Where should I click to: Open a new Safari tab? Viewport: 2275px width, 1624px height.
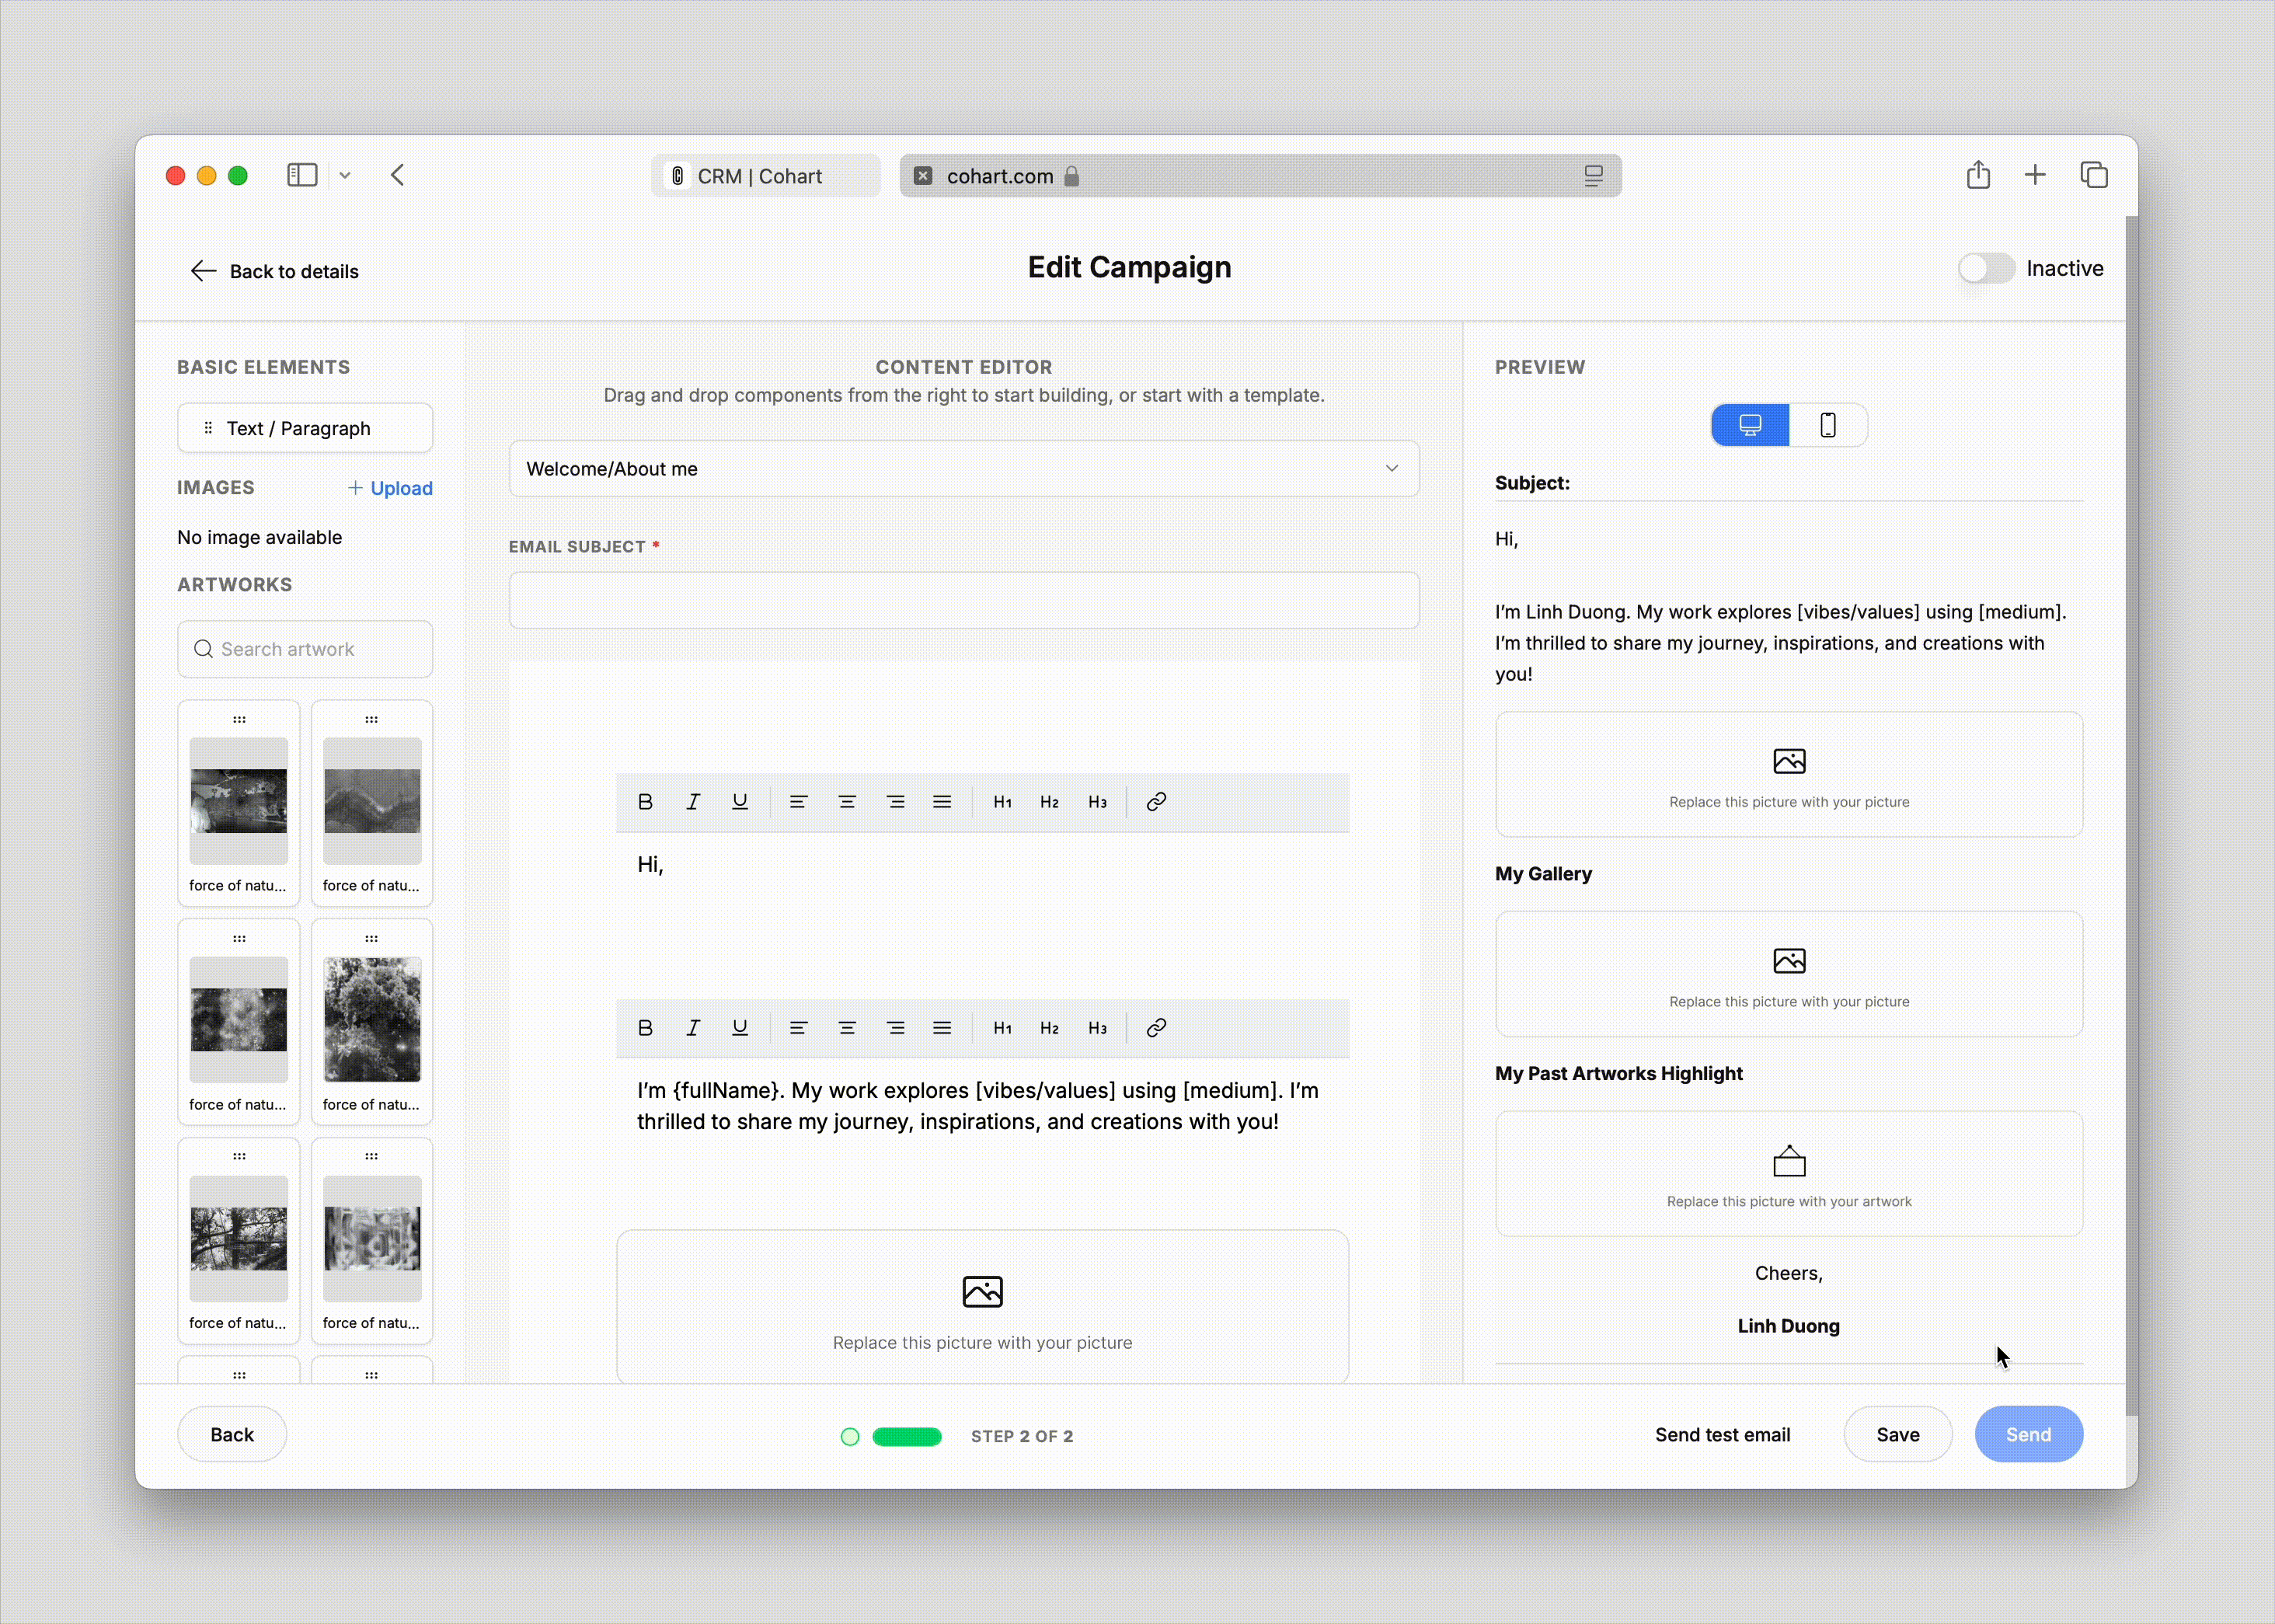point(2035,175)
